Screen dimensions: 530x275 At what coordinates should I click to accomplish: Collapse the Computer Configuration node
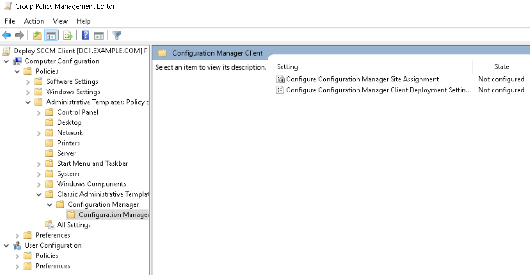coord(6,61)
